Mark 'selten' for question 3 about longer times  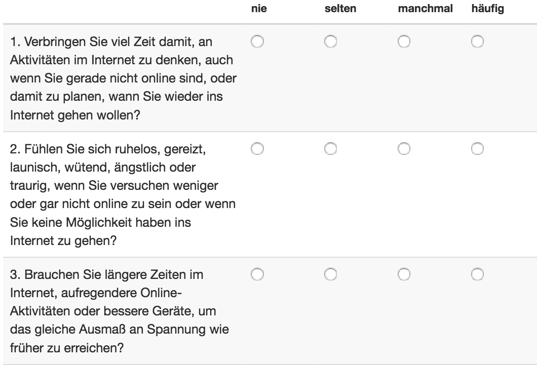pyautogui.click(x=330, y=274)
